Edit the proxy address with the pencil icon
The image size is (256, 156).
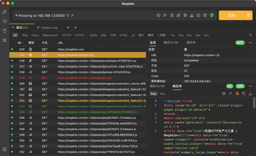72,15
